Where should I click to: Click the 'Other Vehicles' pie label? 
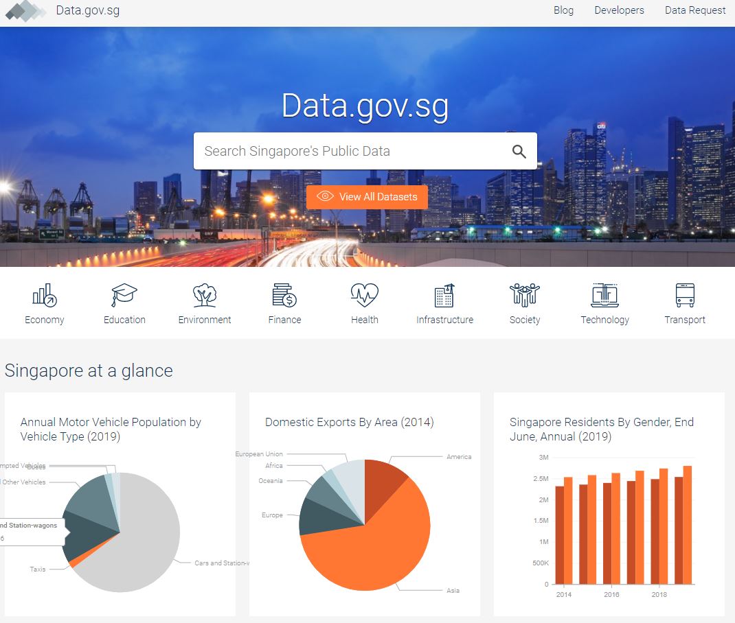[x=23, y=482]
